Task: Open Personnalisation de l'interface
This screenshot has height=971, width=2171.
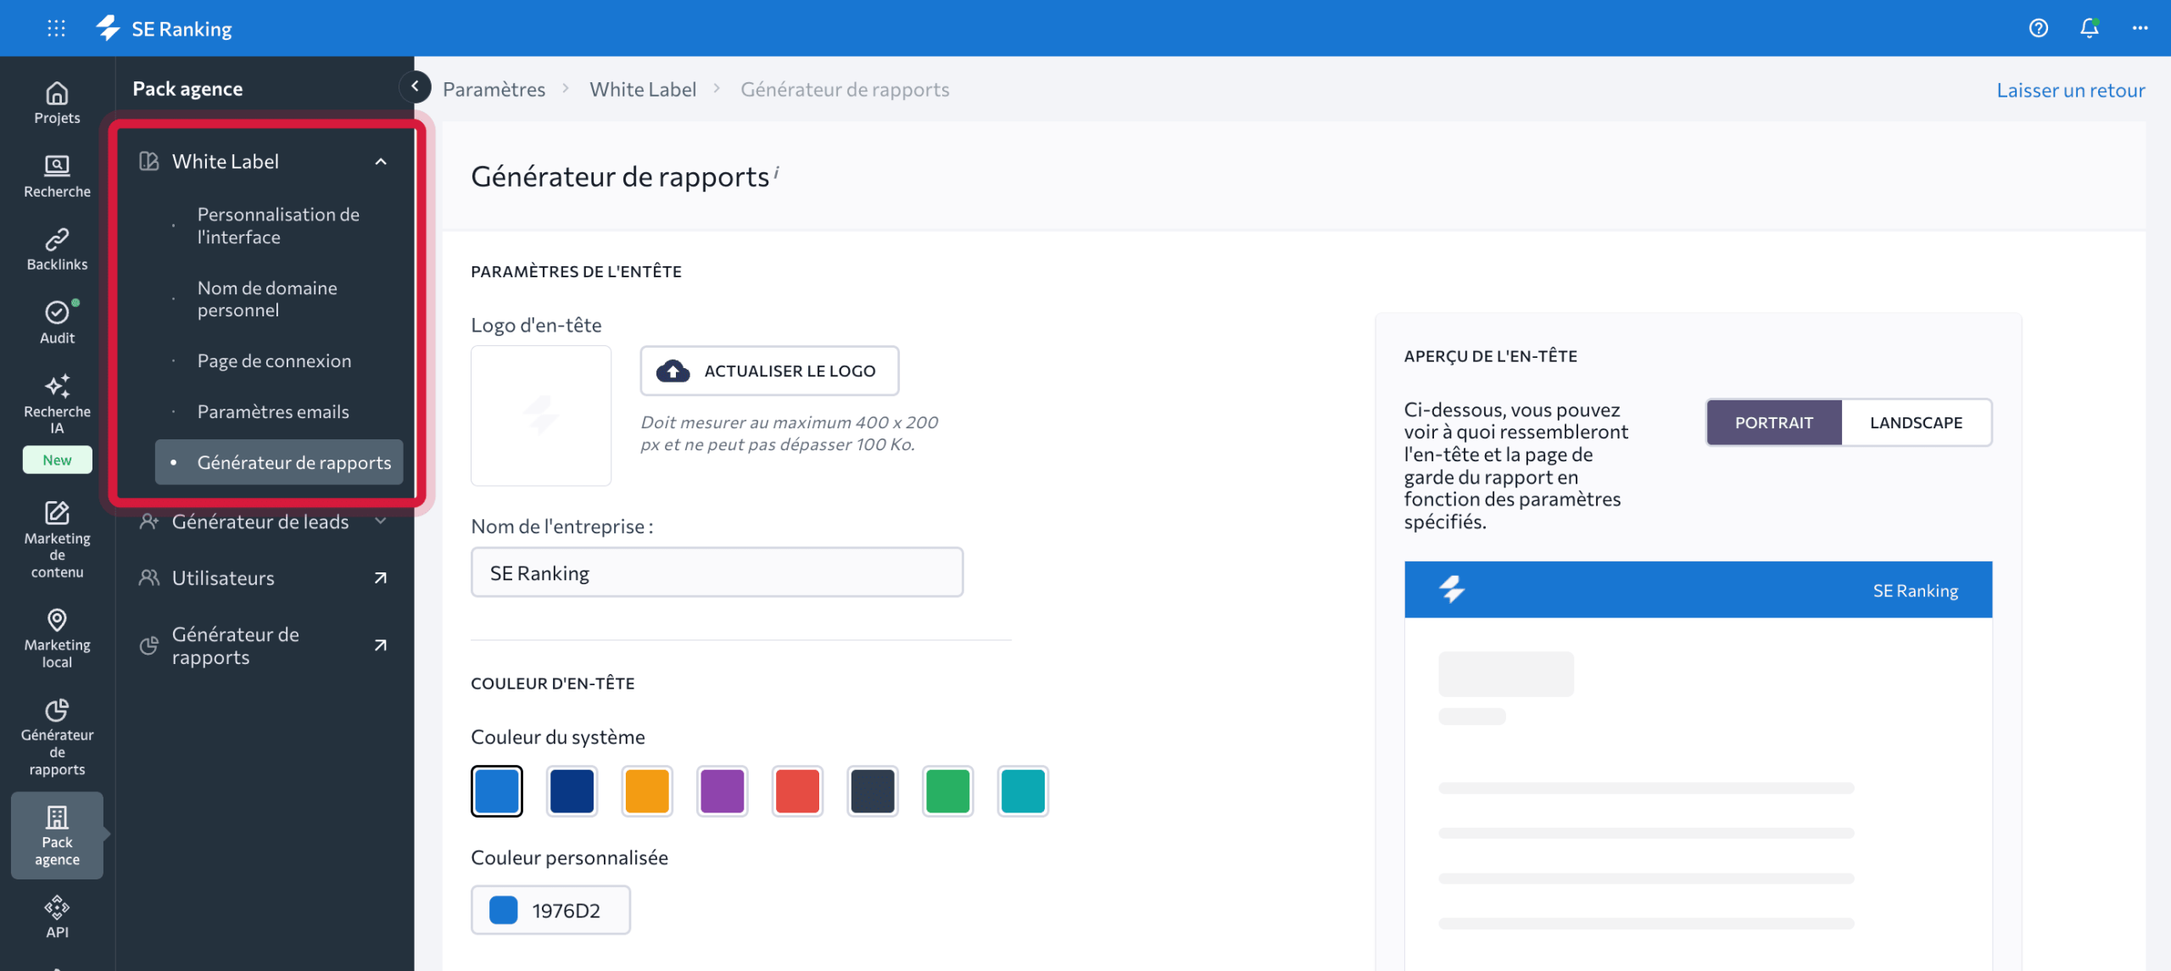Action: coord(278,226)
